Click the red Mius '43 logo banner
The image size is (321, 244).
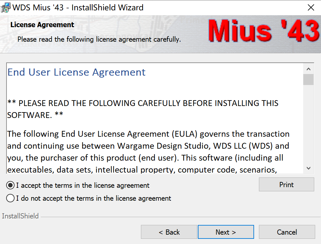264,31
